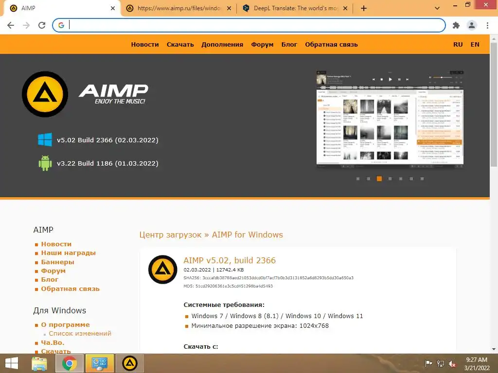Click the AIMP icon beside the v5.02 download entry

click(x=162, y=269)
